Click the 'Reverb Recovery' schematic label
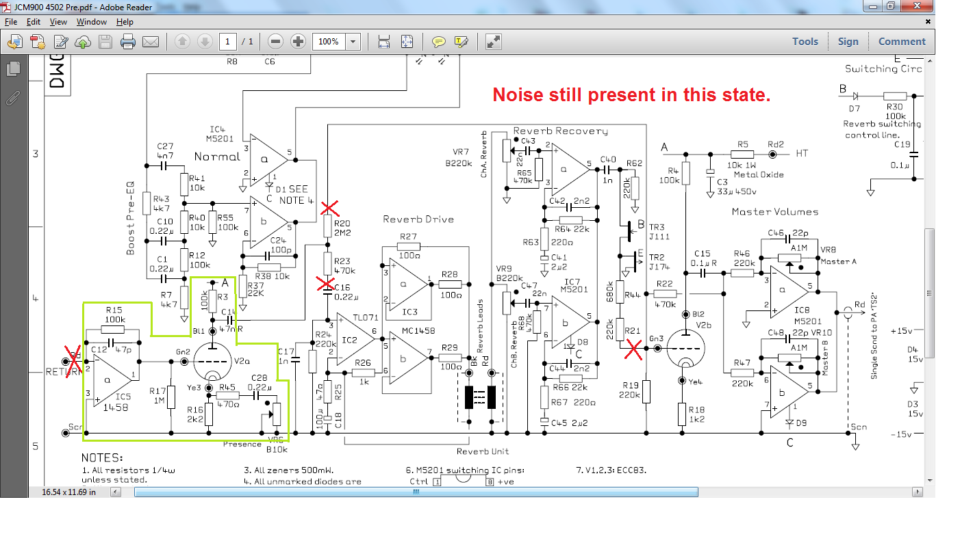 [560, 131]
